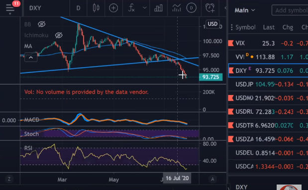Select the DXY watchlist row
Viewport: 308px width, 190px height.
click(268, 71)
